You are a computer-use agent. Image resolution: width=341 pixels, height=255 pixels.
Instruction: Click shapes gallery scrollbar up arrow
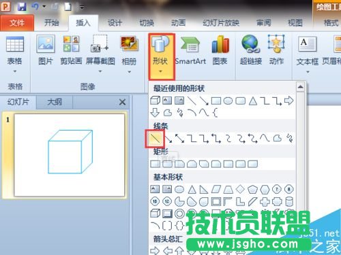point(300,87)
